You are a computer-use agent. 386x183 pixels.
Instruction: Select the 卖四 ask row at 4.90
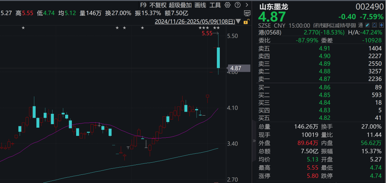pos(320,56)
